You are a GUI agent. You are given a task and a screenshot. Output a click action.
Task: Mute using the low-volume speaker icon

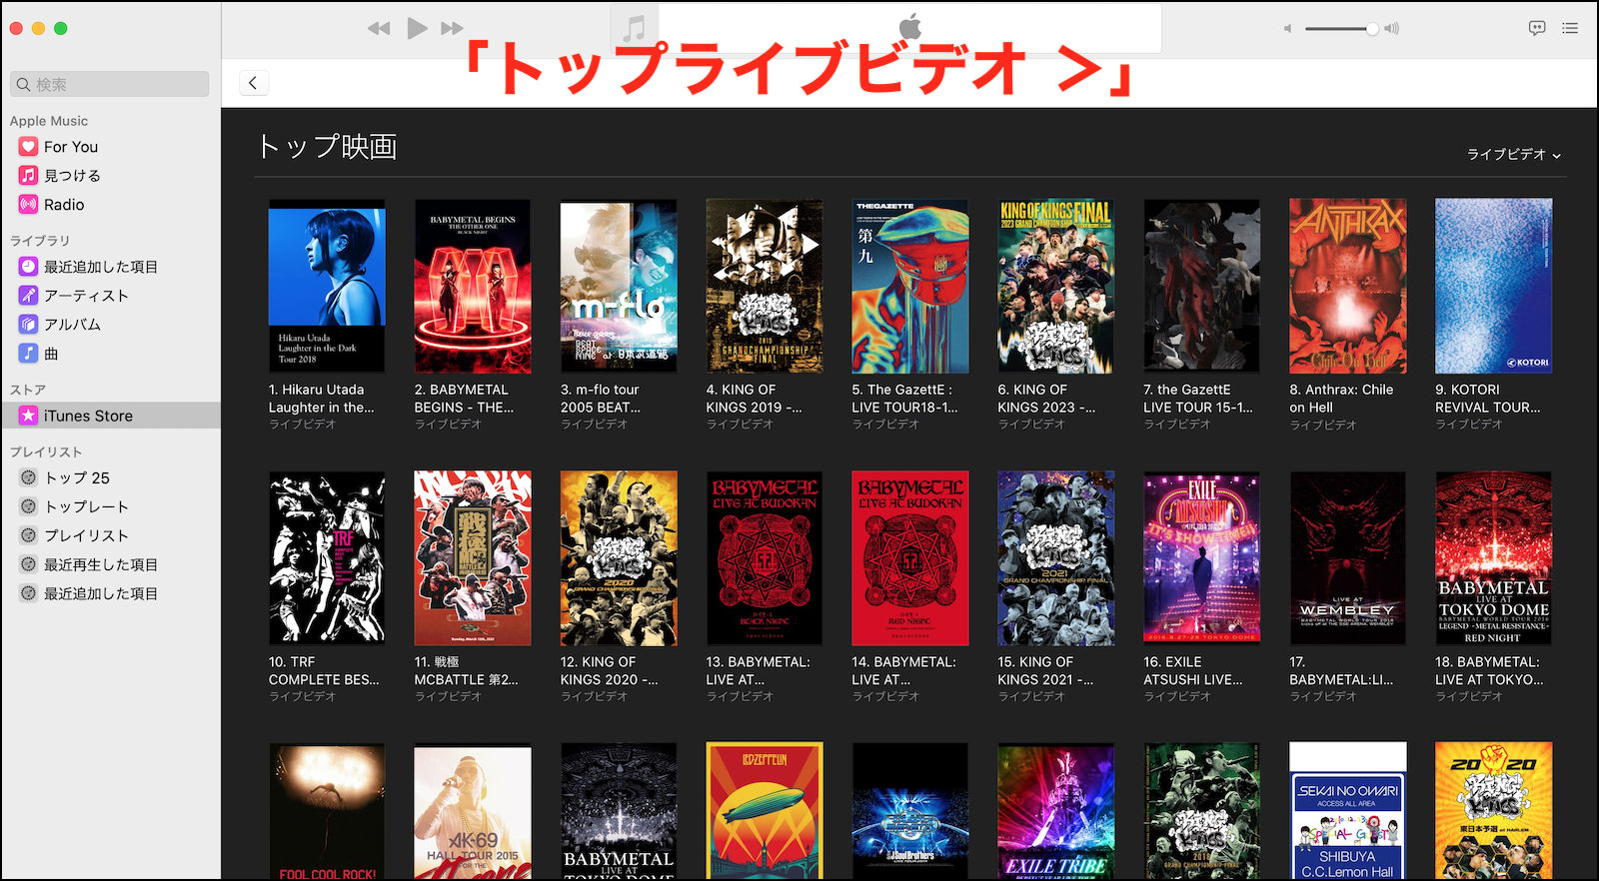point(1287,29)
